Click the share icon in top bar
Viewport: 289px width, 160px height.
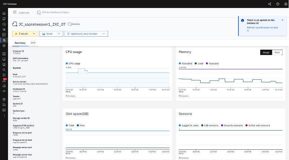pyautogui.click(x=270, y=4)
